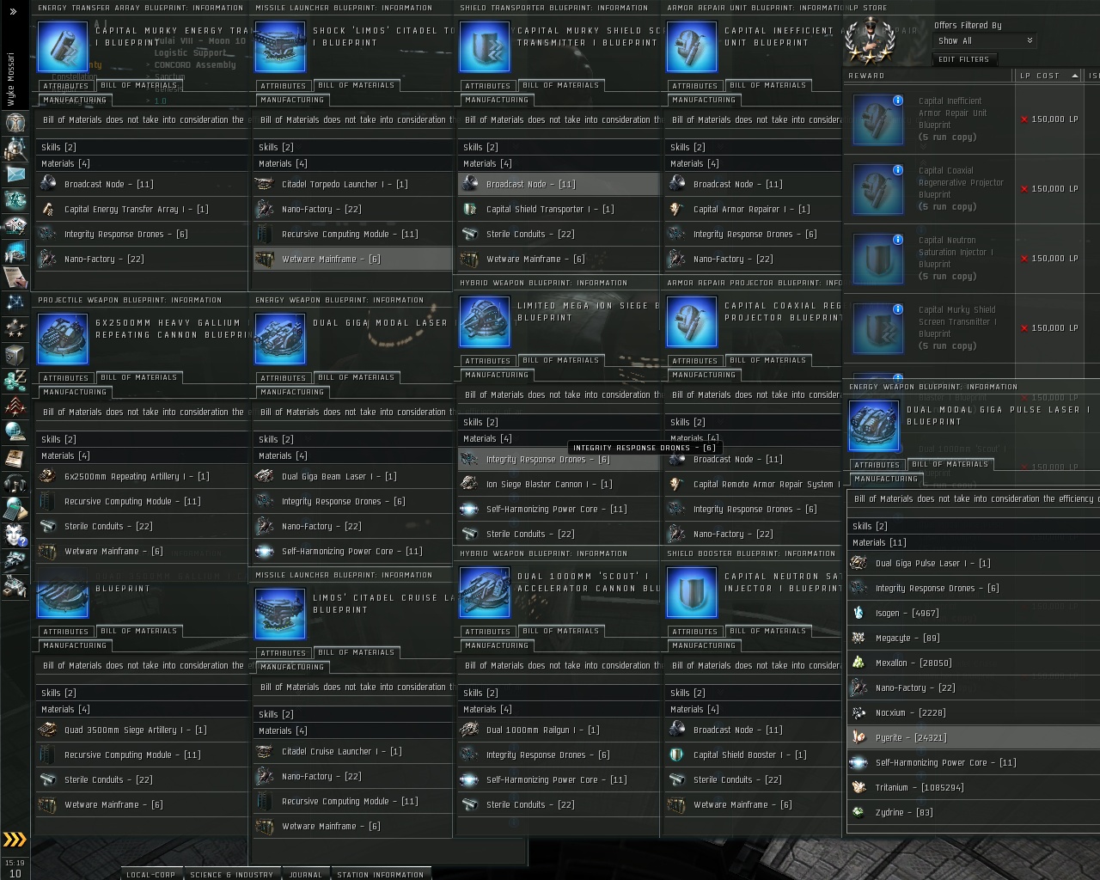Collapse Materials [11] in Dual Modal Giga Pulse Laser window
This screenshot has width=1100, height=880.
(x=973, y=542)
